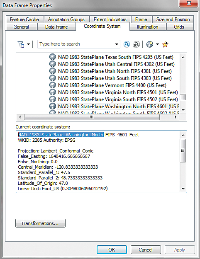Open the Illumination tab
Viewport: 200px width, 259px height.
(147, 27)
